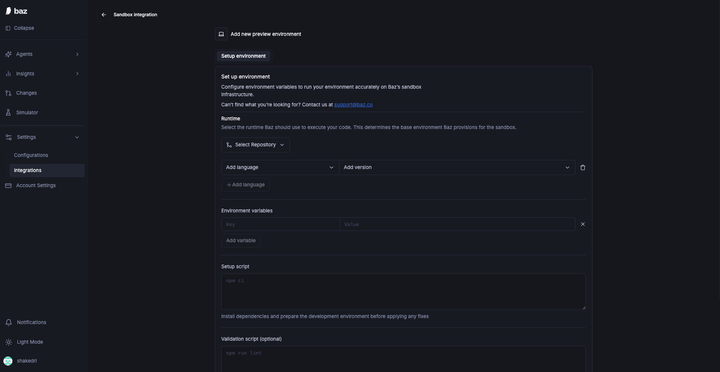Remove the environment variable row

[x=583, y=224]
